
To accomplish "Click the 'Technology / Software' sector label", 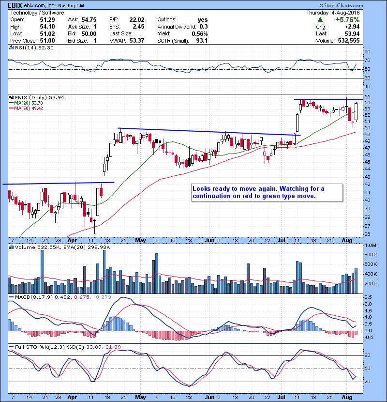I will pyautogui.click(x=37, y=13).
